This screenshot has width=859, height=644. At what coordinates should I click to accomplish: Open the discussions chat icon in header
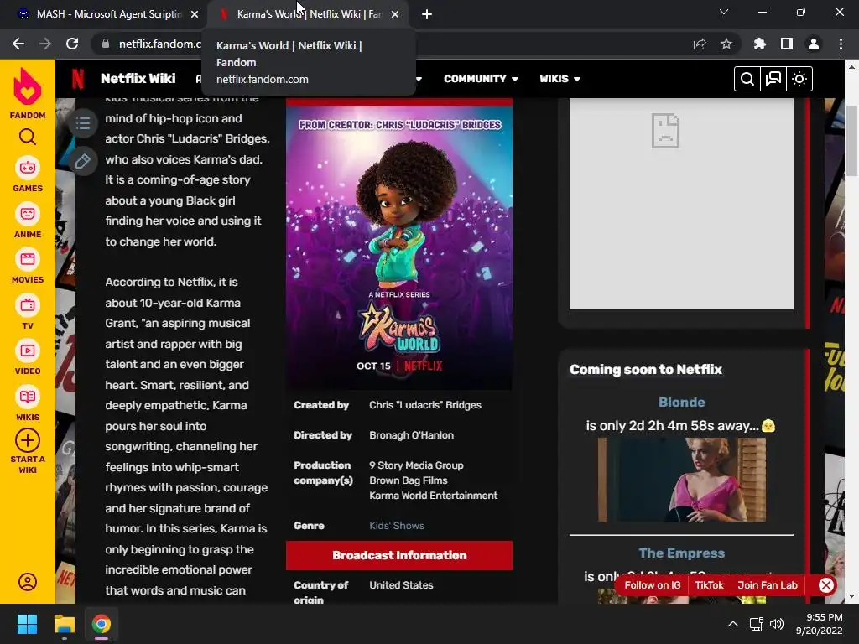[x=773, y=79]
